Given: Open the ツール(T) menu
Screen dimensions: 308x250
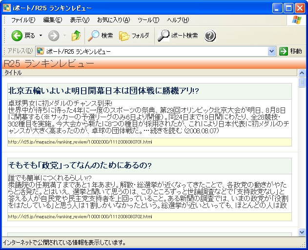Looking at the screenshot, I should click(x=148, y=20).
